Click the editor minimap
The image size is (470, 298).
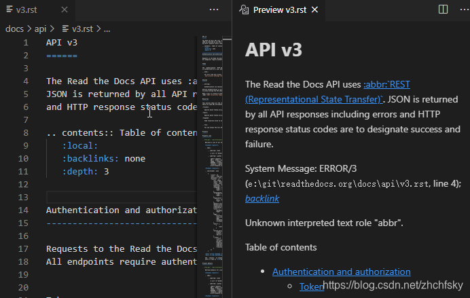pyautogui.click(x=212, y=166)
